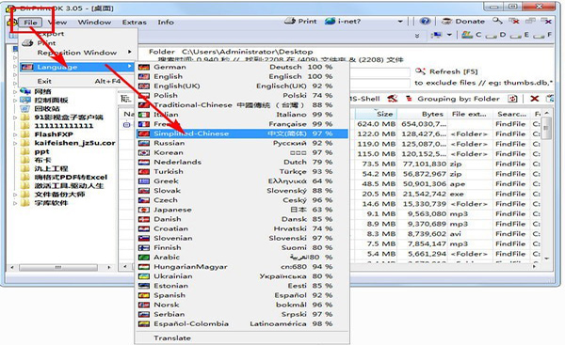Select Turkish language
This screenshot has height=345, width=565.
click(242, 172)
